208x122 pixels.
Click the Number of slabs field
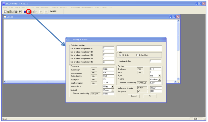[x=155, y=61]
